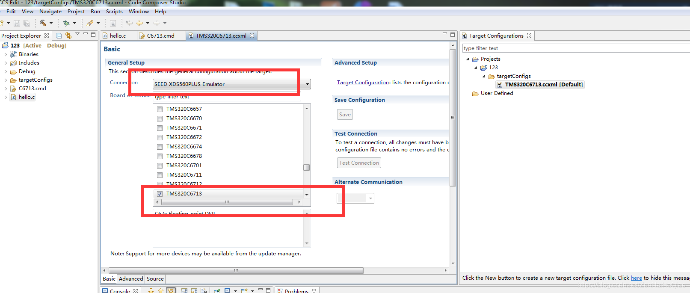Collapse Projects node in Target Configurations
This screenshot has height=293, width=690.
[x=468, y=59]
